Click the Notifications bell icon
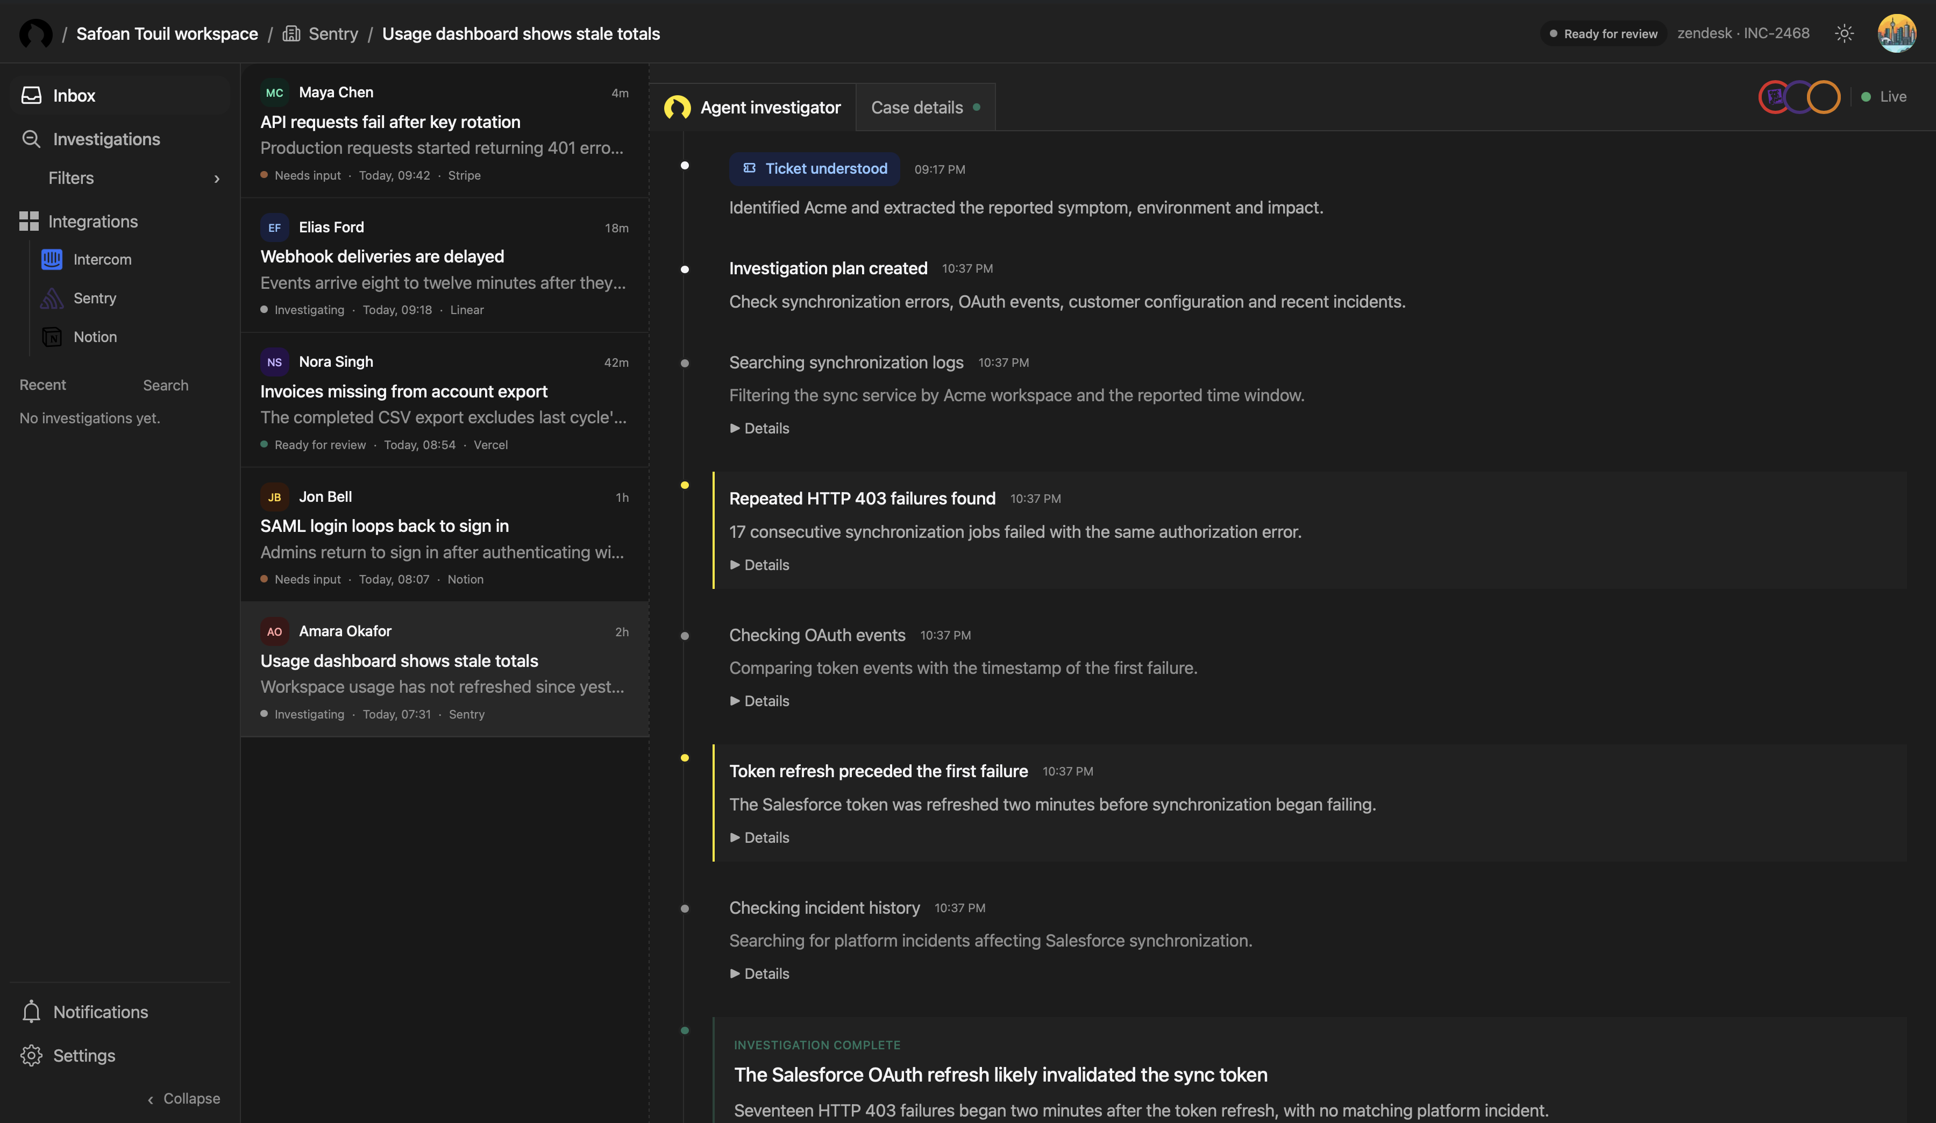1936x1123 pixels. pyautogui.click(x=32, y=1012)
